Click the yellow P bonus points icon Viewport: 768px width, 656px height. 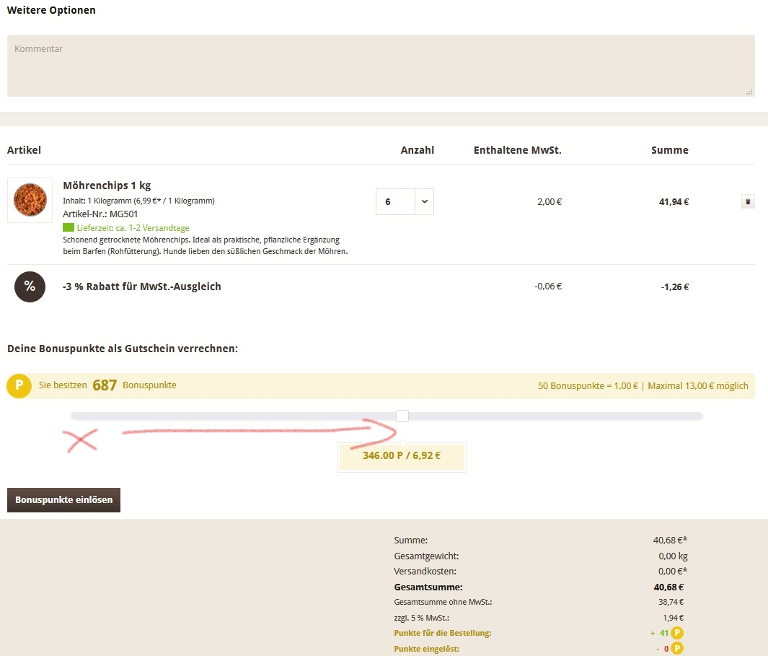19,385
